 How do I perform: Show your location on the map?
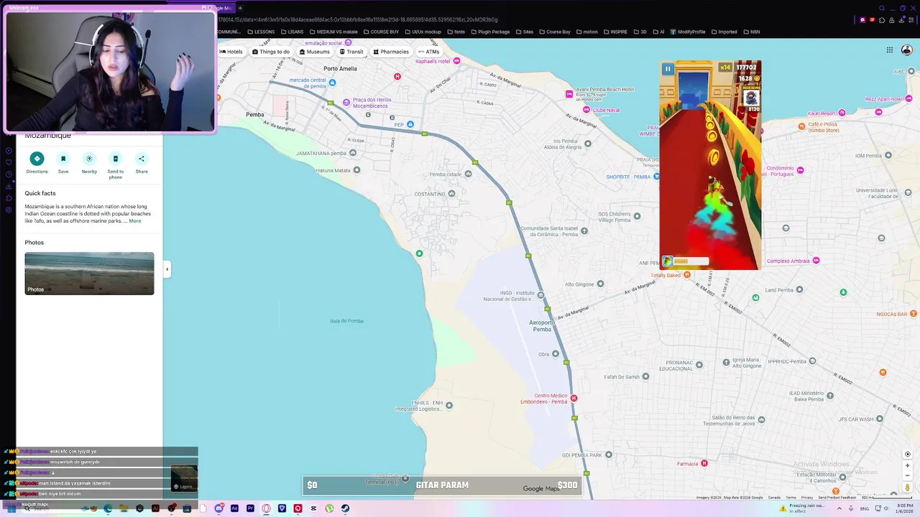[908, 455]
